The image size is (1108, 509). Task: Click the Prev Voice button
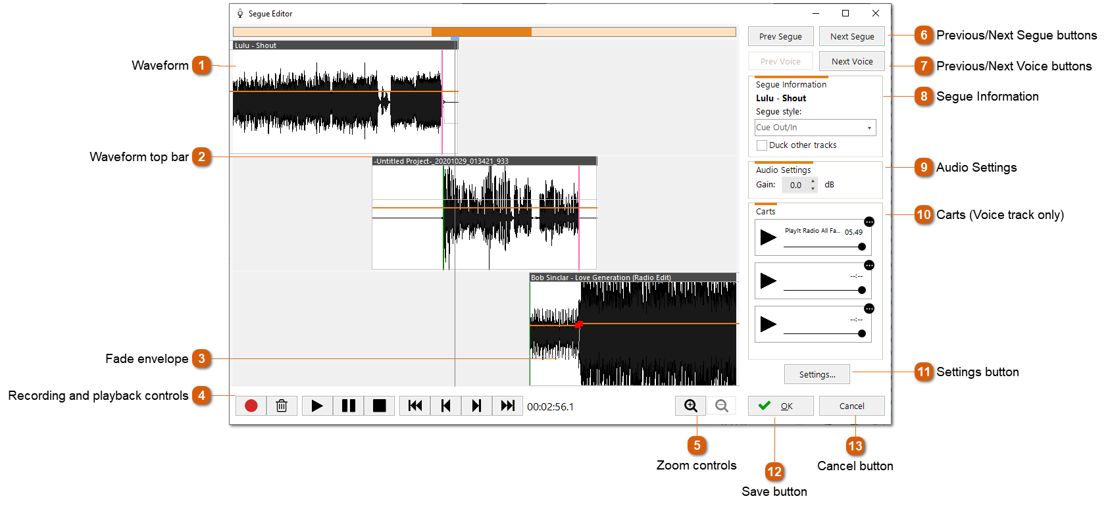[x=780, y=61]
